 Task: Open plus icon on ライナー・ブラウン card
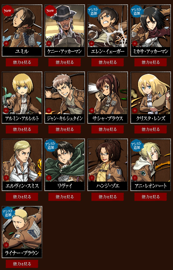tap(6, 245)
